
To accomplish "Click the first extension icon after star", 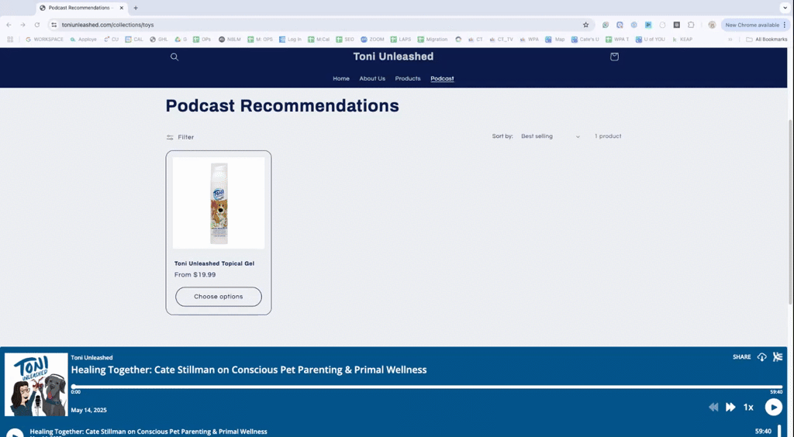I will [x=605, y=25].
